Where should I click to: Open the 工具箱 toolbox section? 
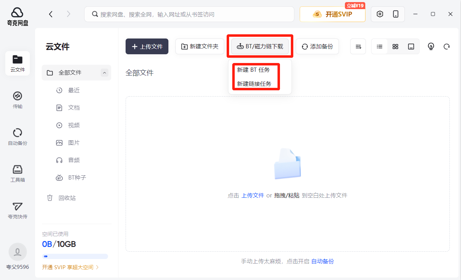click(x=18, y=174)
